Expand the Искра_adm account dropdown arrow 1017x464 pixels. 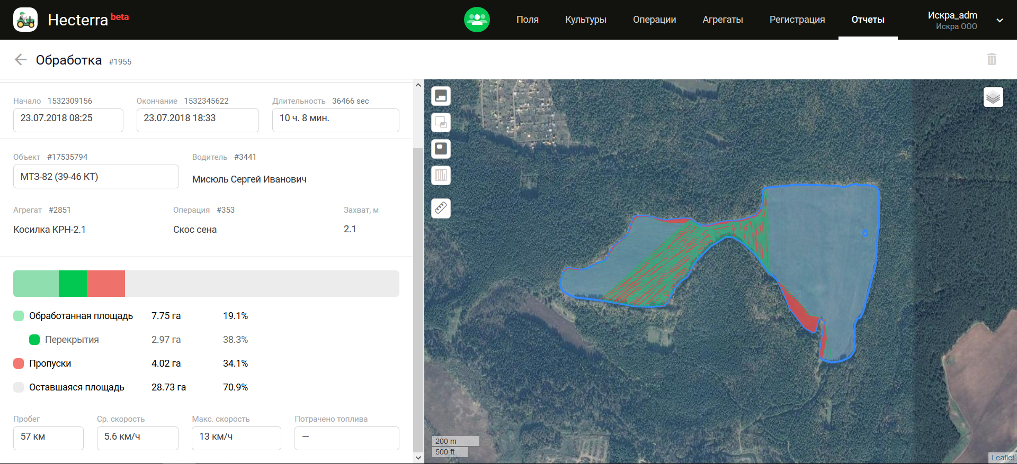[1000, 21]
